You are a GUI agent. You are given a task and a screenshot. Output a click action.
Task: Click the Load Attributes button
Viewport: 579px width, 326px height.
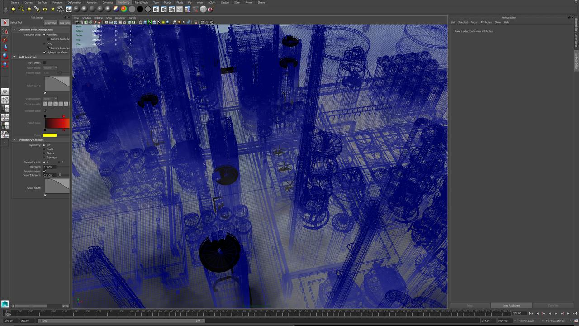point(511,305)
